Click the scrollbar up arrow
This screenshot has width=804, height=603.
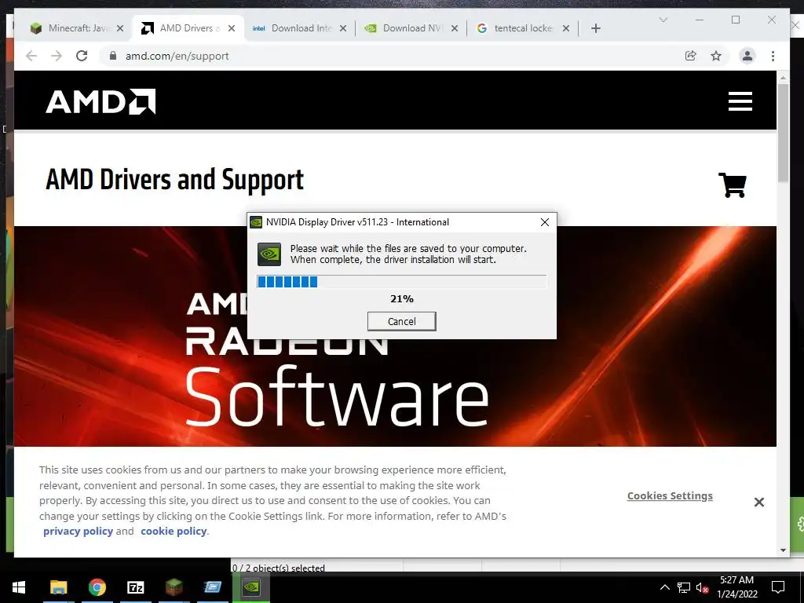pos(783,79)
